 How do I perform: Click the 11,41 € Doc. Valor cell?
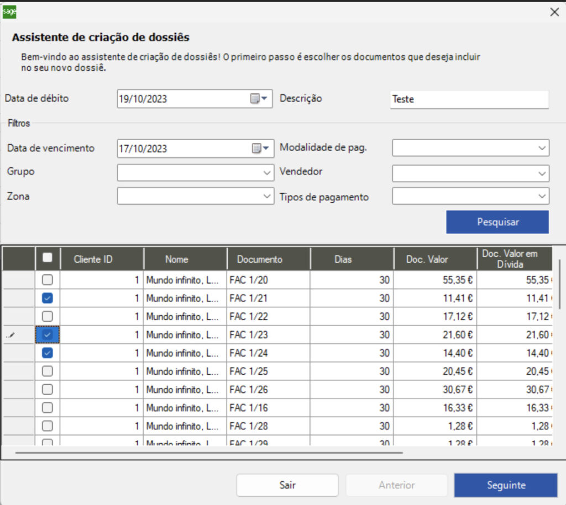pos(436,298)
